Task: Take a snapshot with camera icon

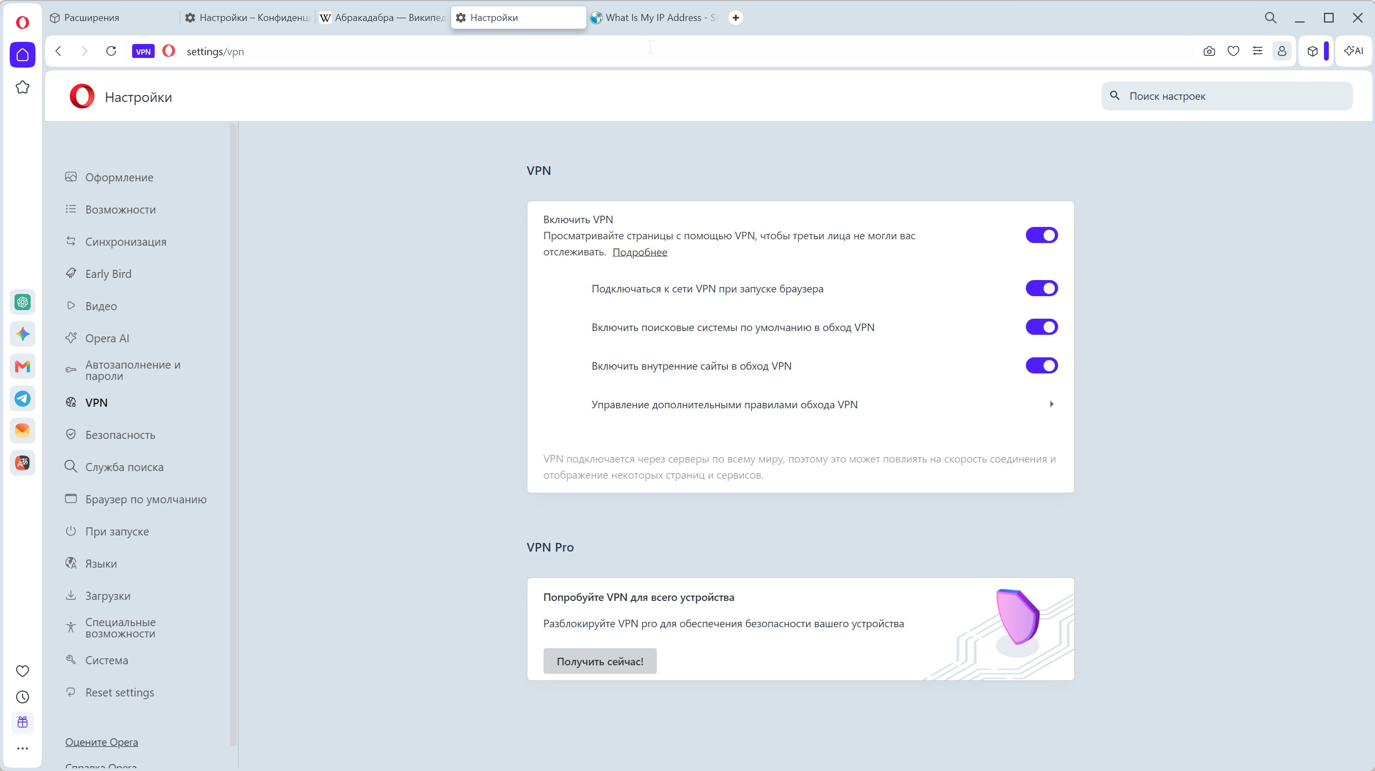Action: [x=1209, y=51]
